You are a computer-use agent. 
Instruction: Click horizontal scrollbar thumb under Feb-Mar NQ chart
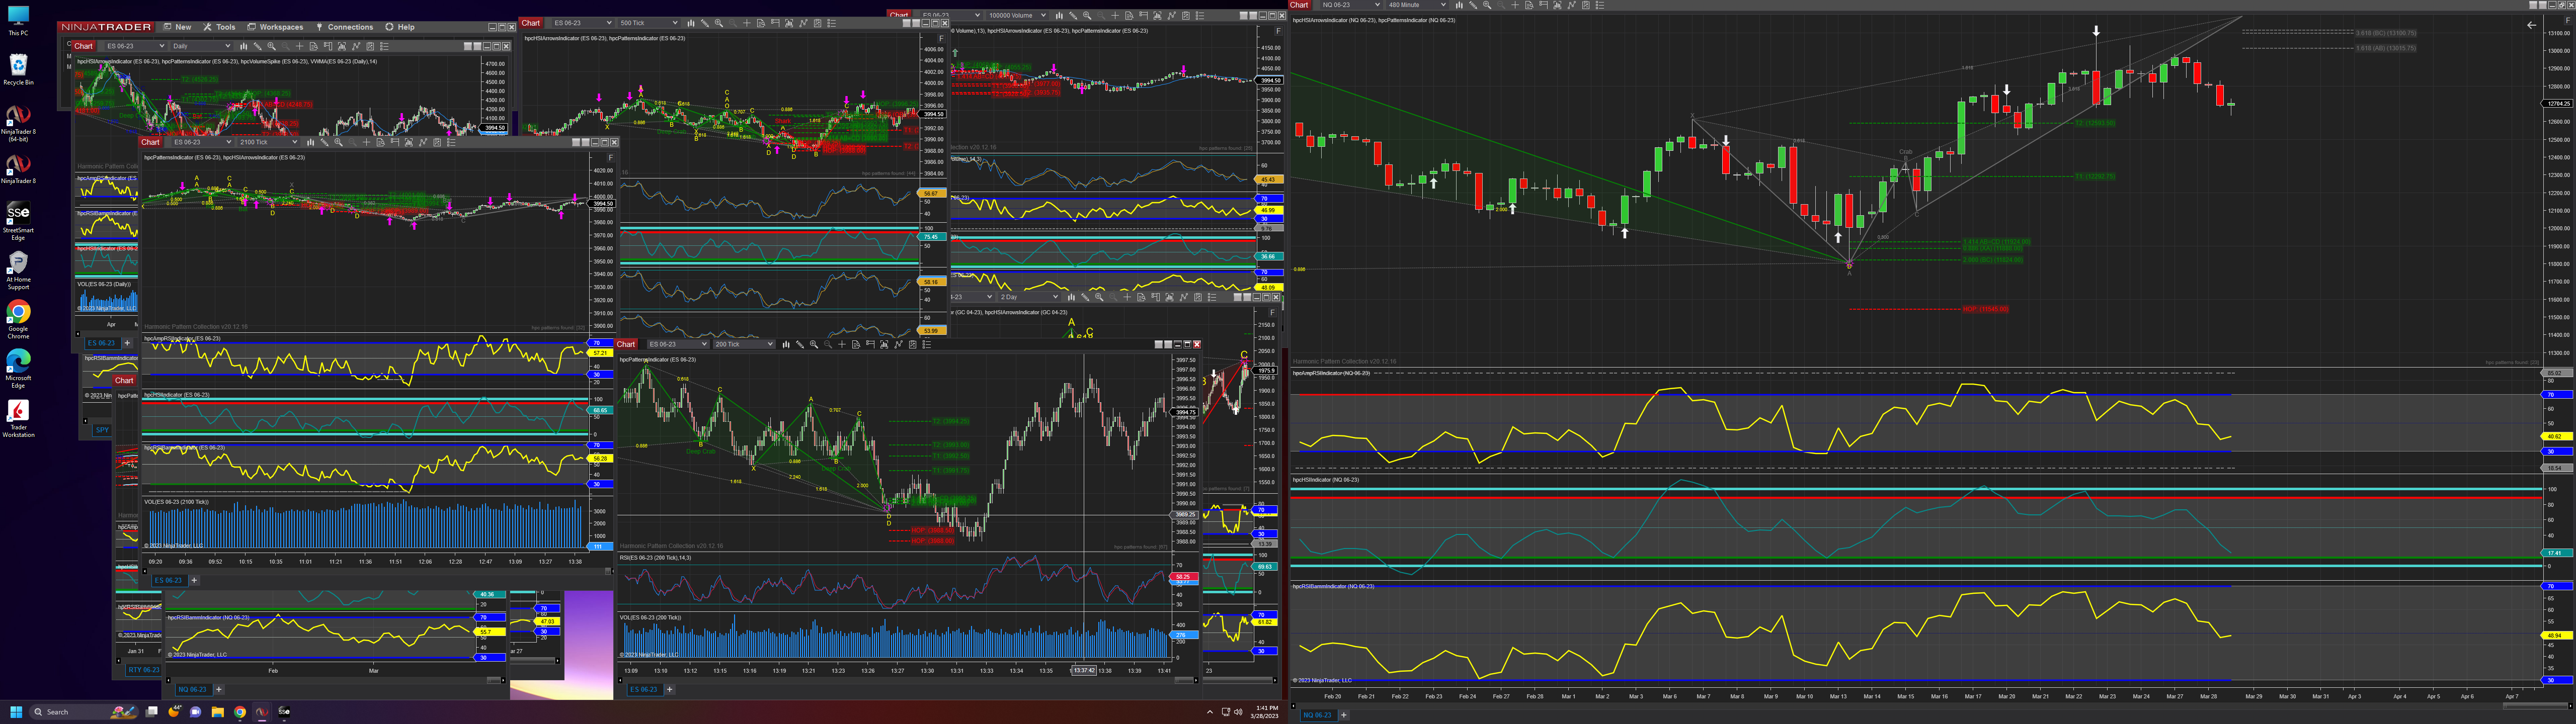[493, 680]
